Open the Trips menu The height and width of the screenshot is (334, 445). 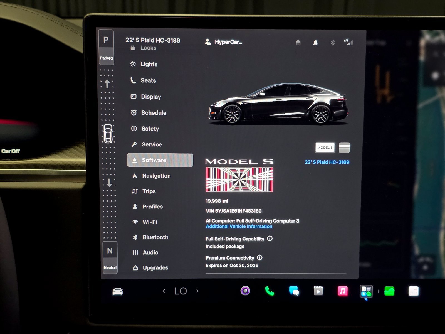(144, 191)
